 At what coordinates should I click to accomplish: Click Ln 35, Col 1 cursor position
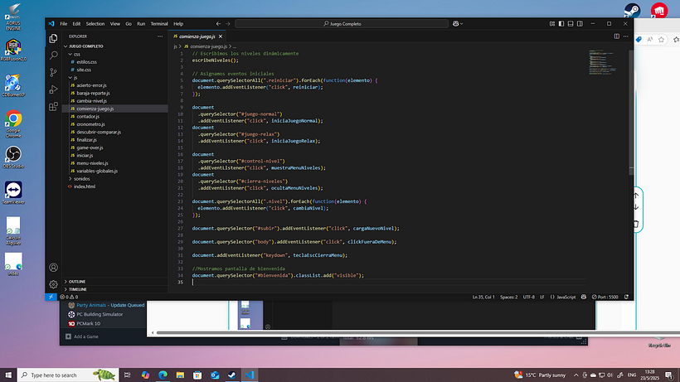[x=483, y=297]
